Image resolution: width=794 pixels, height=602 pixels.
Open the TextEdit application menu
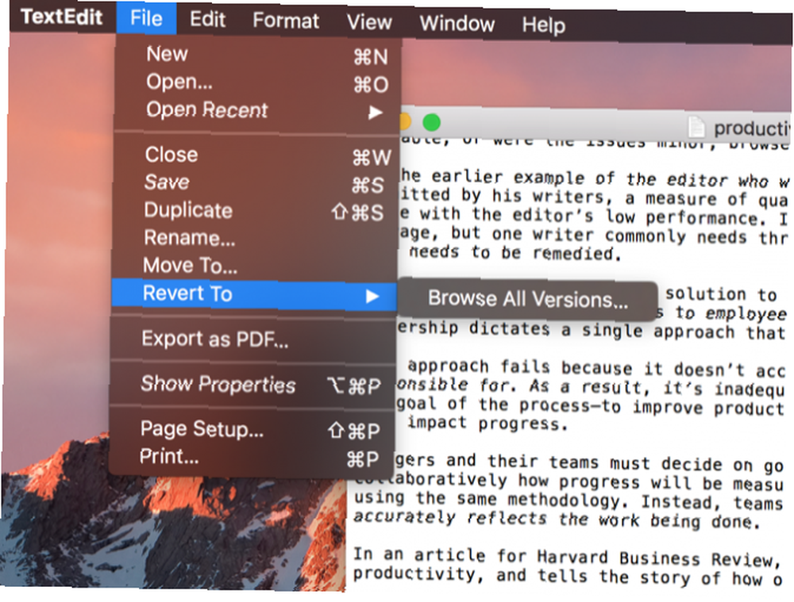(x=62, y=17)
